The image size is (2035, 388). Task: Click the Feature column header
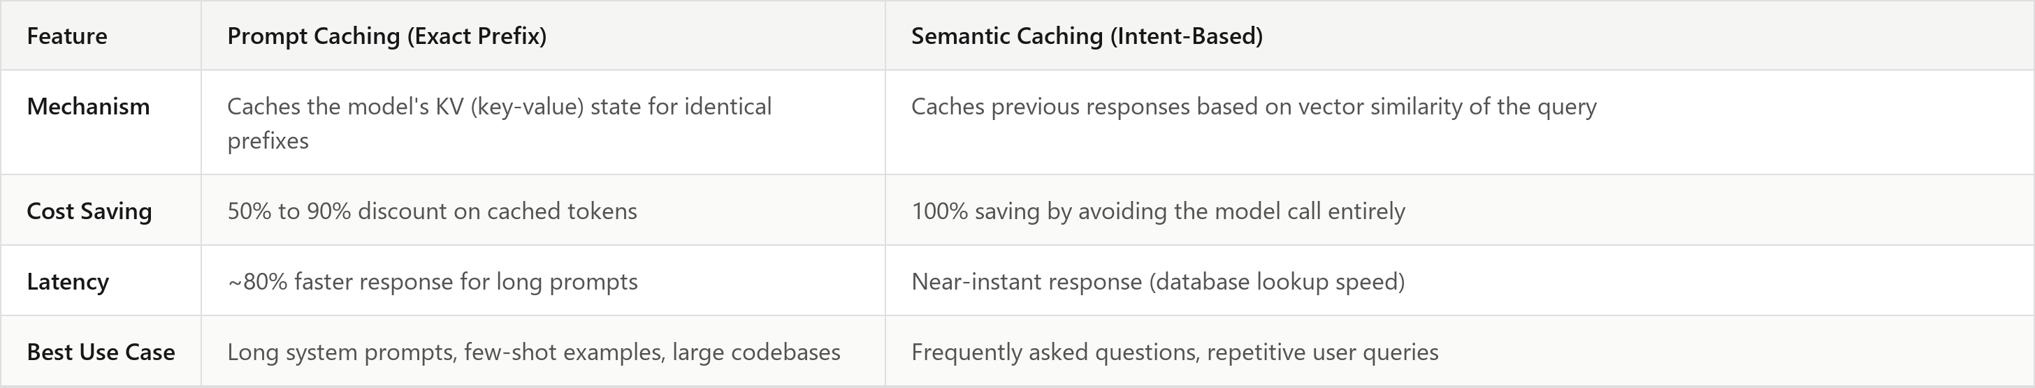pyautogui.click(x=67, y=36)
